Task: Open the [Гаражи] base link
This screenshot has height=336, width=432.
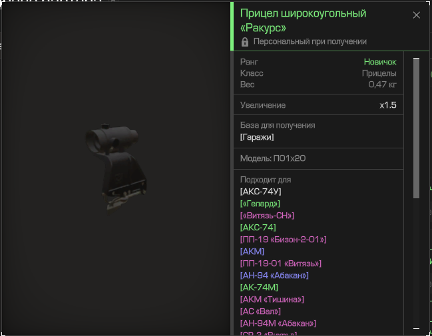Action: 257,137
